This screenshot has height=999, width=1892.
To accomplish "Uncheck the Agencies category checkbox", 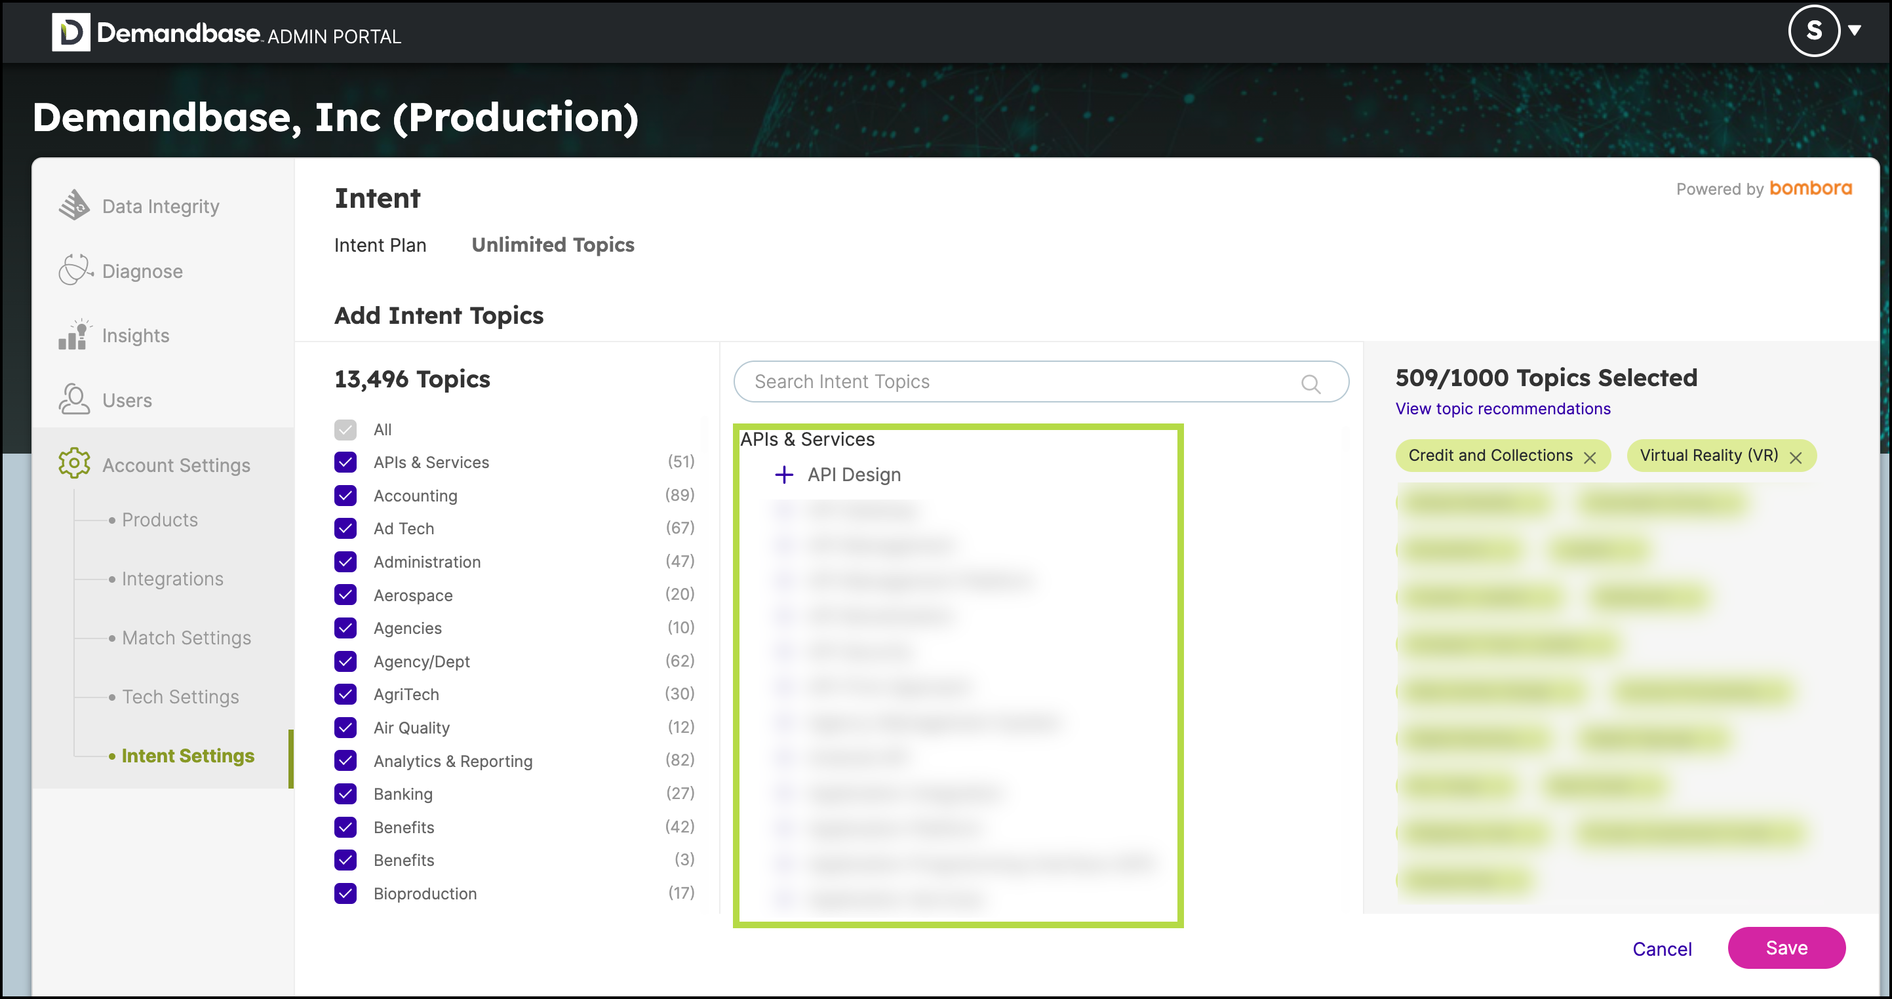I will click(x=345, y=628).
